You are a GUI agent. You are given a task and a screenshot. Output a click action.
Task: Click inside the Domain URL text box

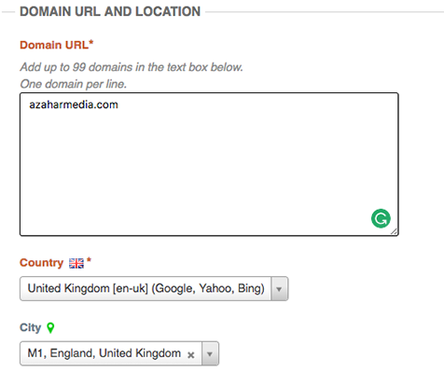tap(209, 164)
